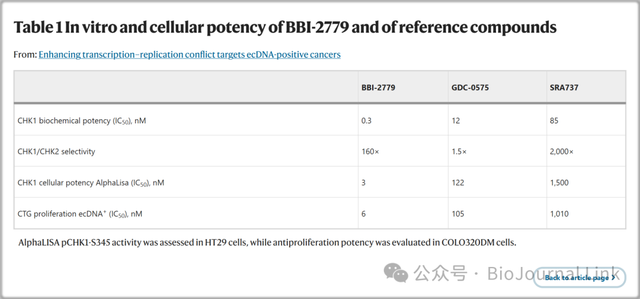Click the 0.3 value under BBI-2779
640x299 pixels.
tap(367, 121)
